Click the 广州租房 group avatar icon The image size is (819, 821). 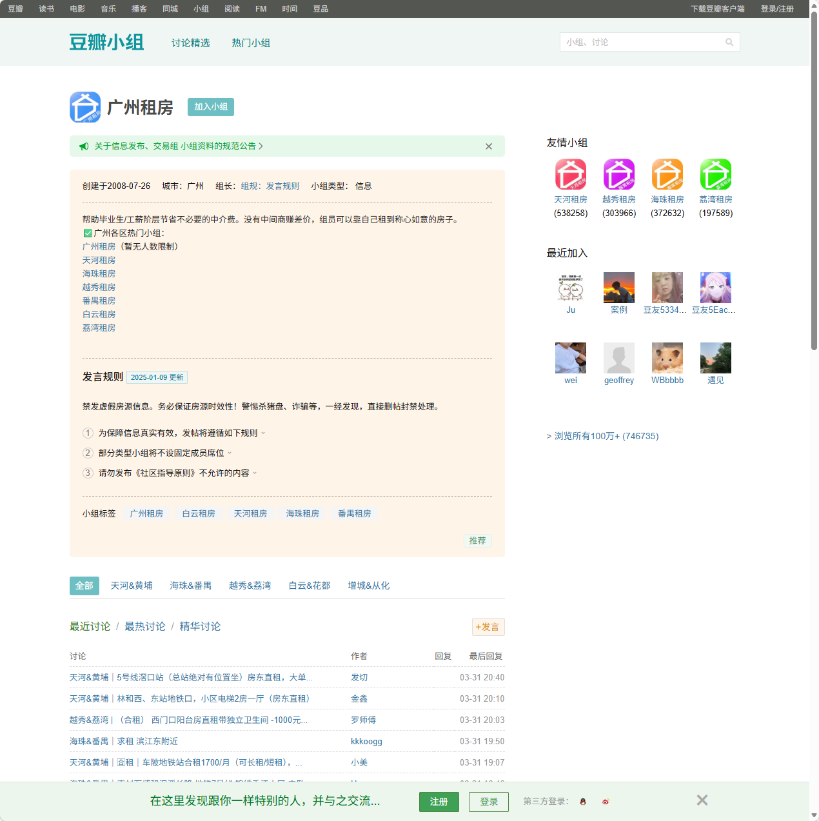85,107
